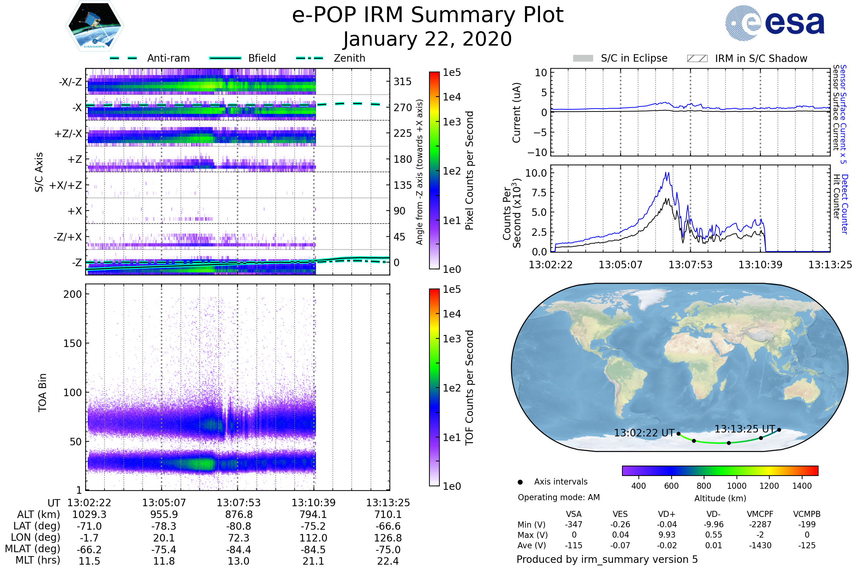This screenshot has width=856, height=570.
Task: Click the e-POP IRM Summary Plot title
Action: pyautogui.click(x=428, y=15)
